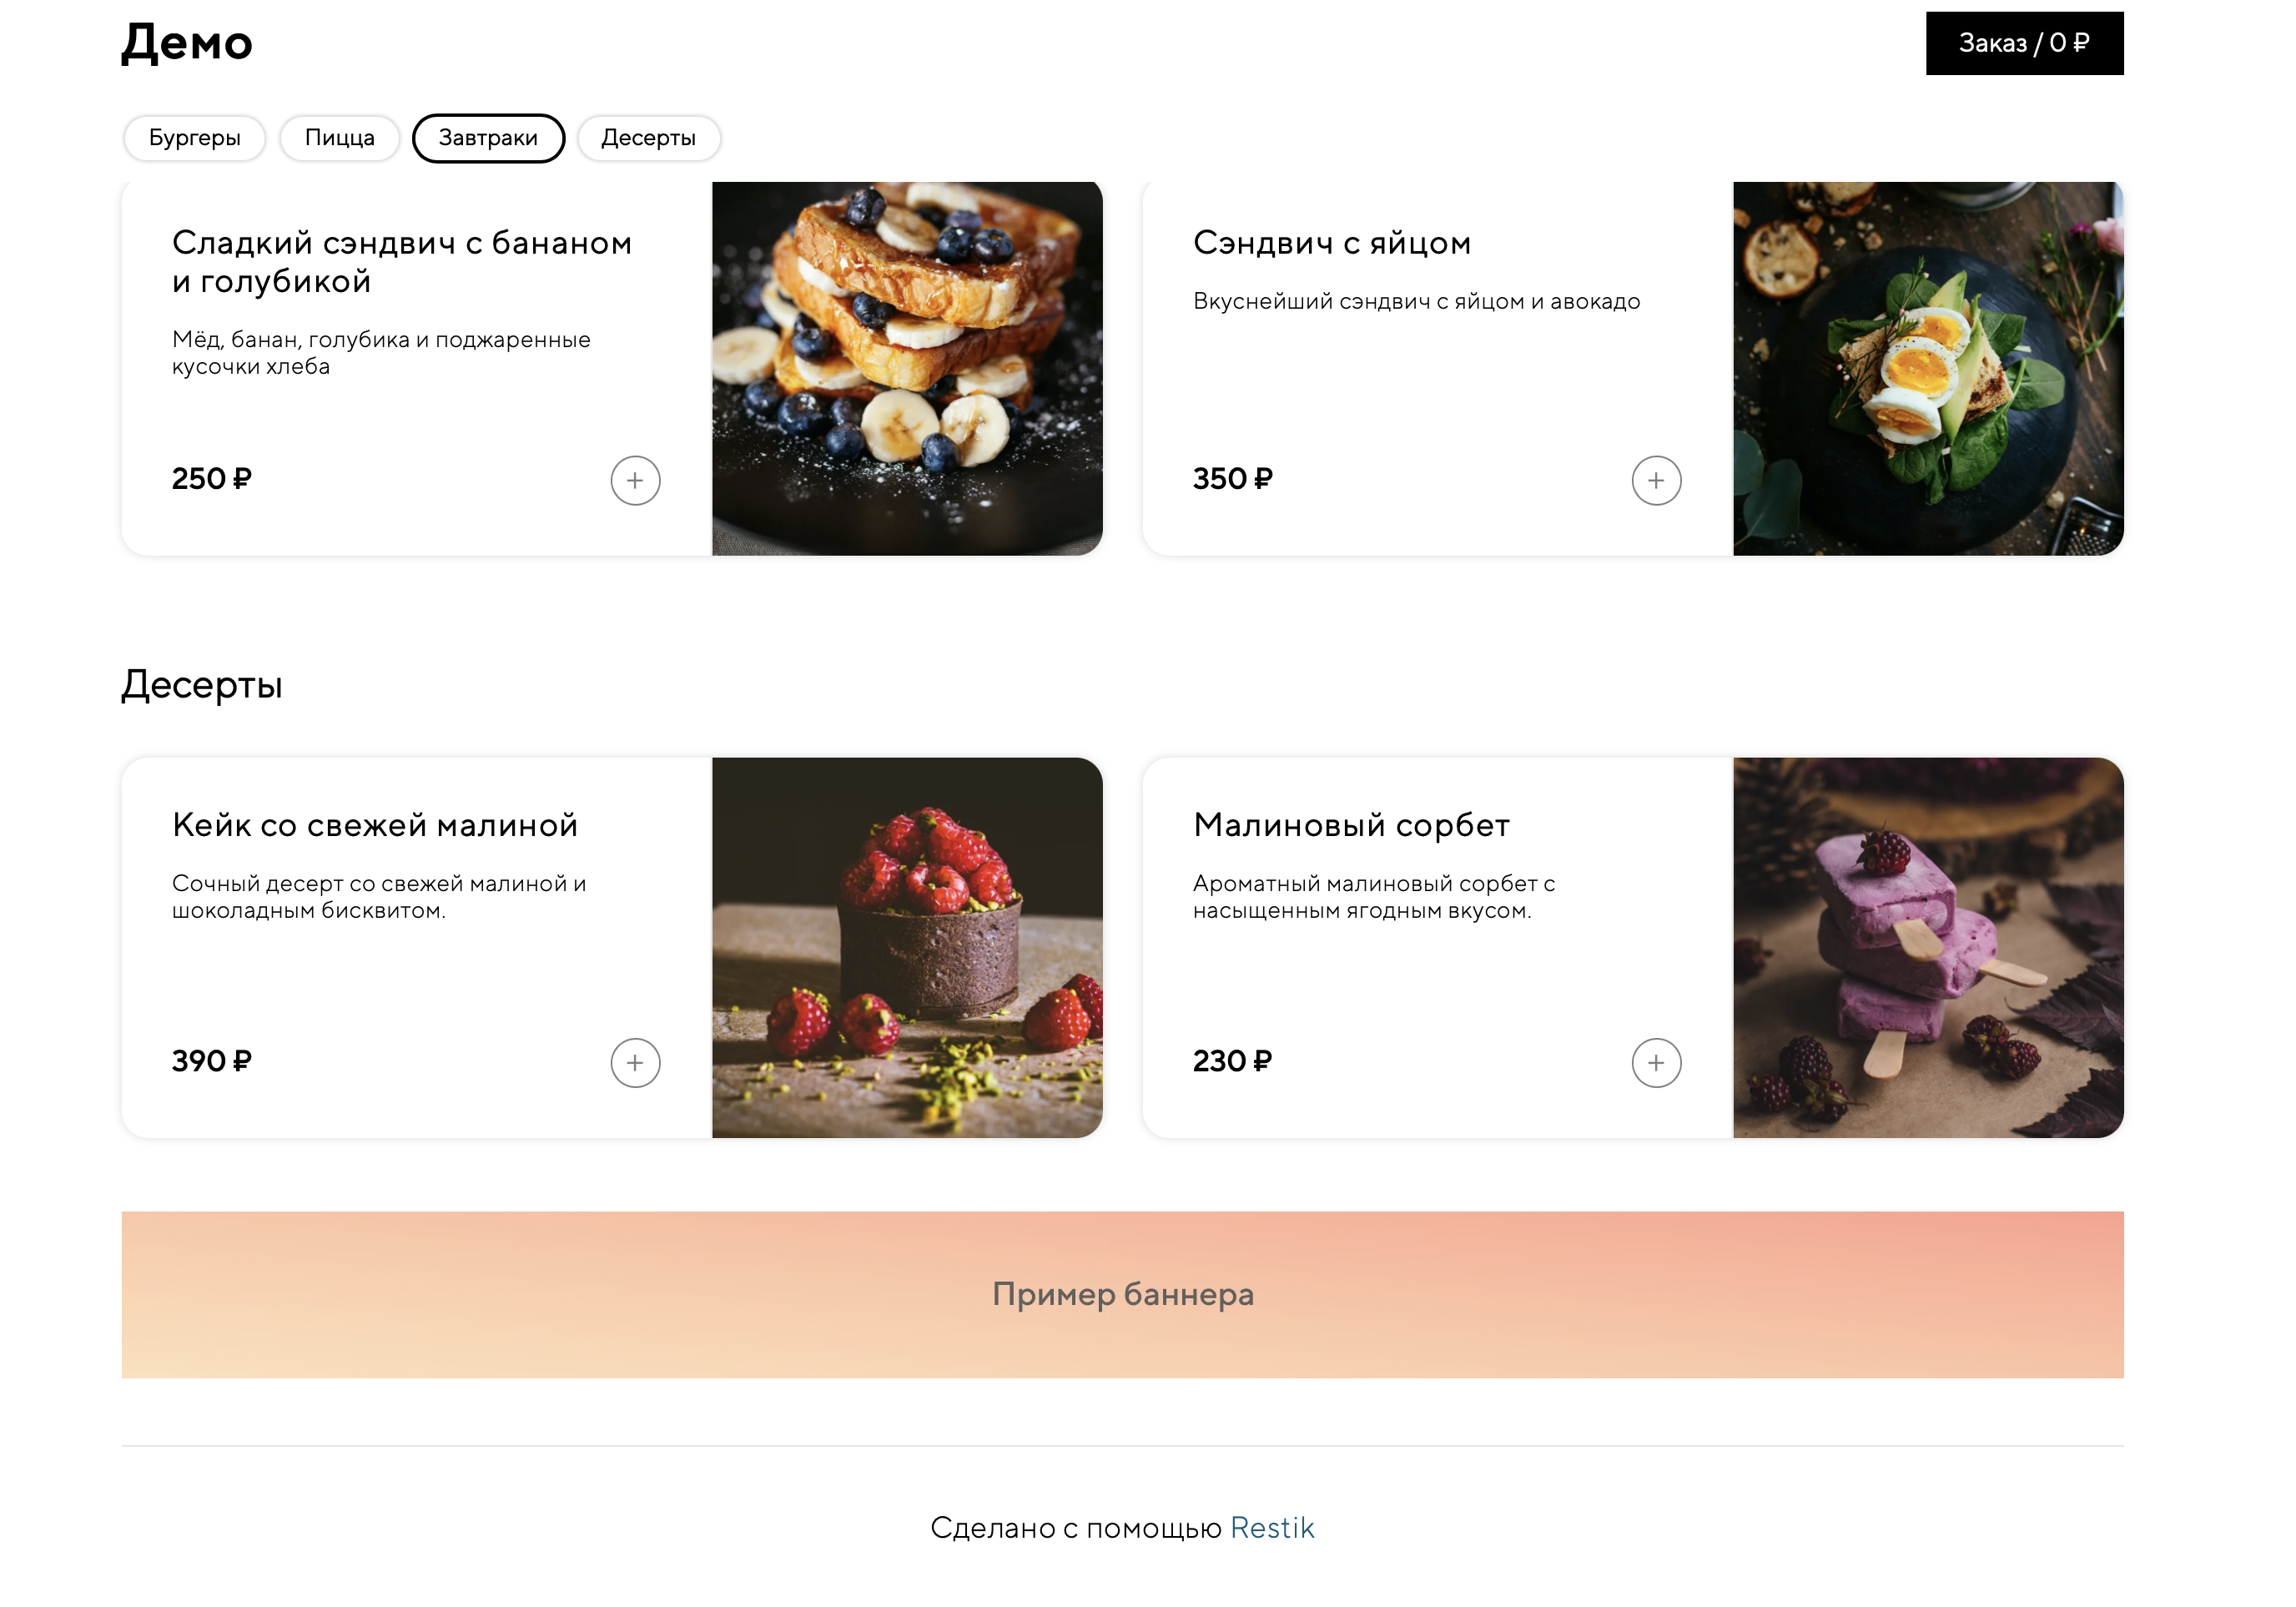
Task: Open the banana blueberry sandwich photo
Action: point(907,368)
